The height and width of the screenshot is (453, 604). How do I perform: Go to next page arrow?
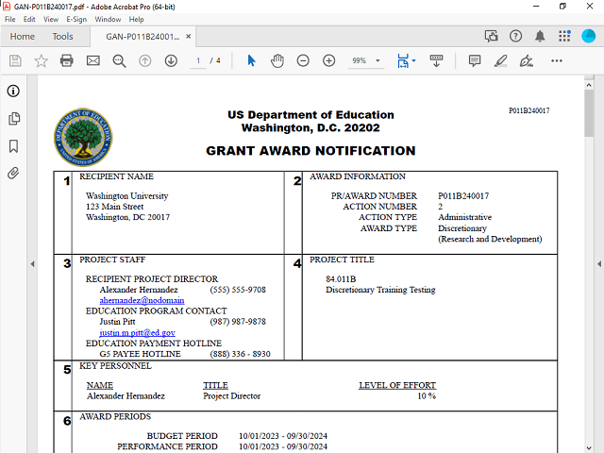tap(171, 60)
